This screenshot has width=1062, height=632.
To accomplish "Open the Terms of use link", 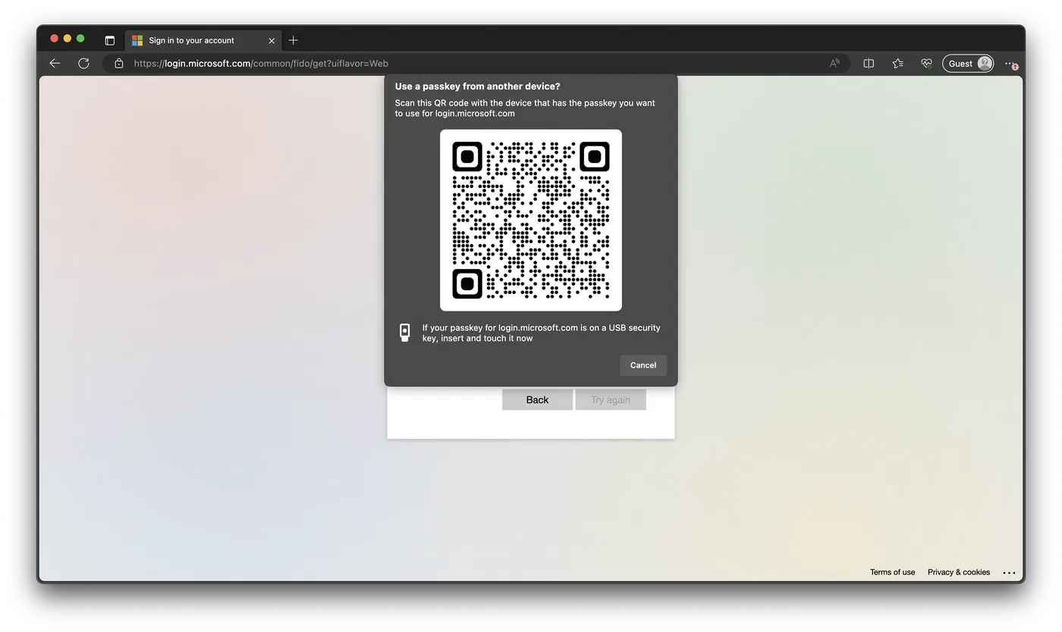I will pyautogui.click(x=892, y=572).
